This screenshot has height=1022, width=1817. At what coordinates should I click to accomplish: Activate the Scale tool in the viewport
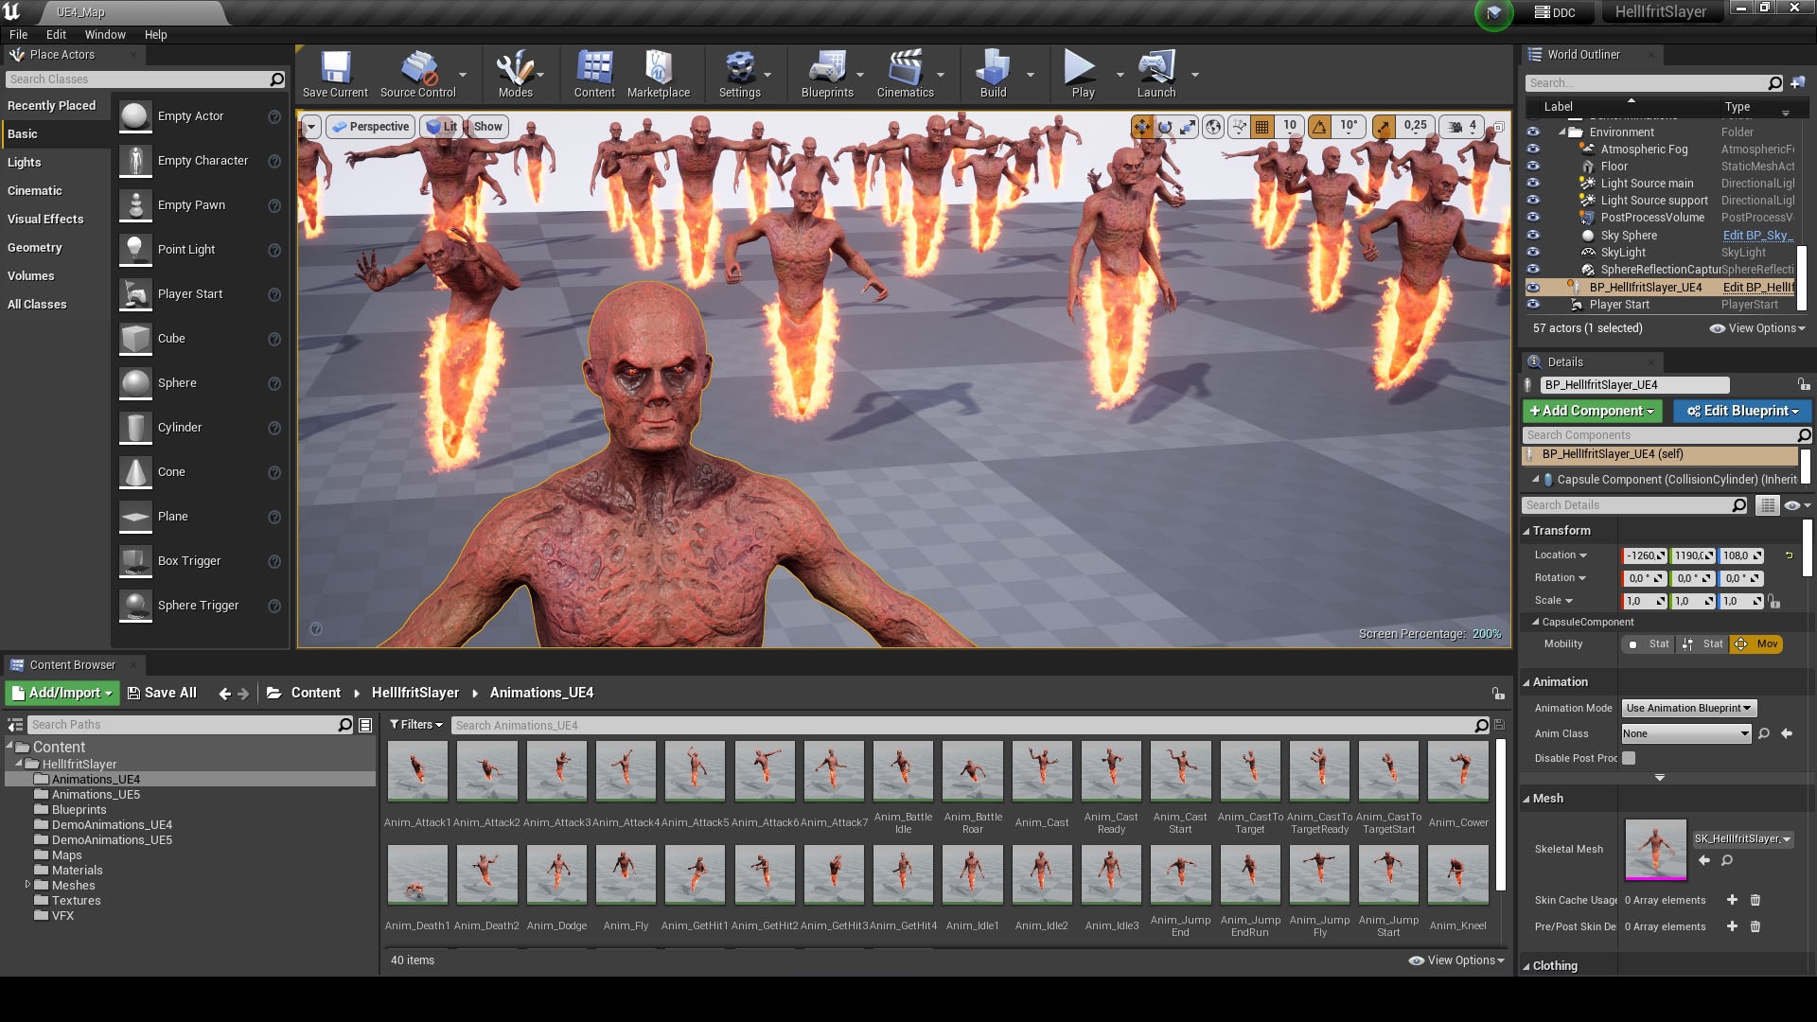[x=1188, y=125]
